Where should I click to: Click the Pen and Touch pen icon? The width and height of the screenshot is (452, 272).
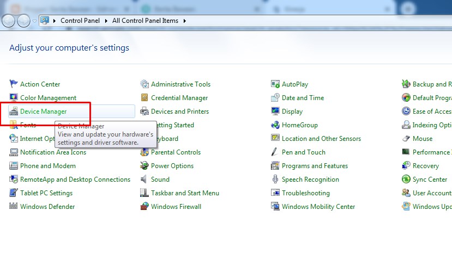coord(274,152)
